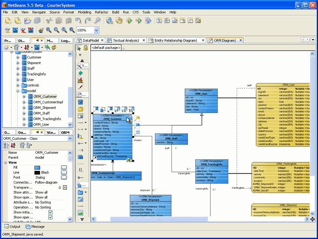Image resolution: width=318 pixels, height=239 pixels.
Task: Click the Zoom In magnifier icon
Action: [49, 30]
